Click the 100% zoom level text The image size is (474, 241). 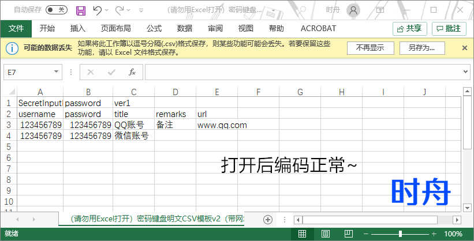(453, 234)
